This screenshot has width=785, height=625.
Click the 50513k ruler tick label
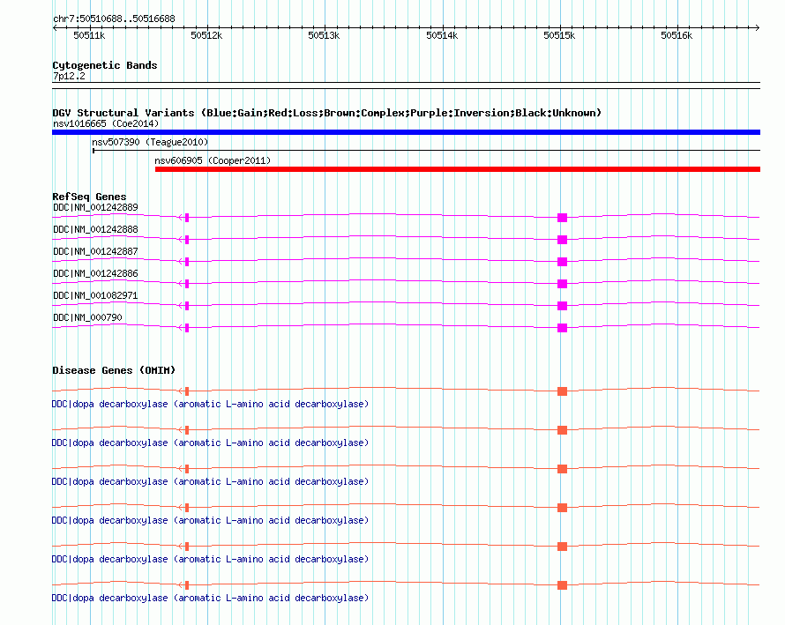pos(324,35)
